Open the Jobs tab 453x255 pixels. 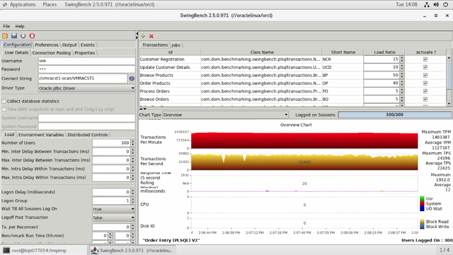pyautogui.click(x=176, y=45)
